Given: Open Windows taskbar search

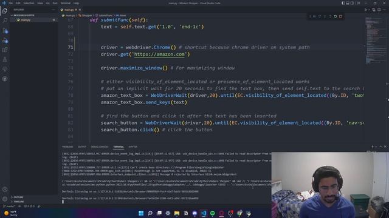Looking at the screenshot, I should 150,213.
